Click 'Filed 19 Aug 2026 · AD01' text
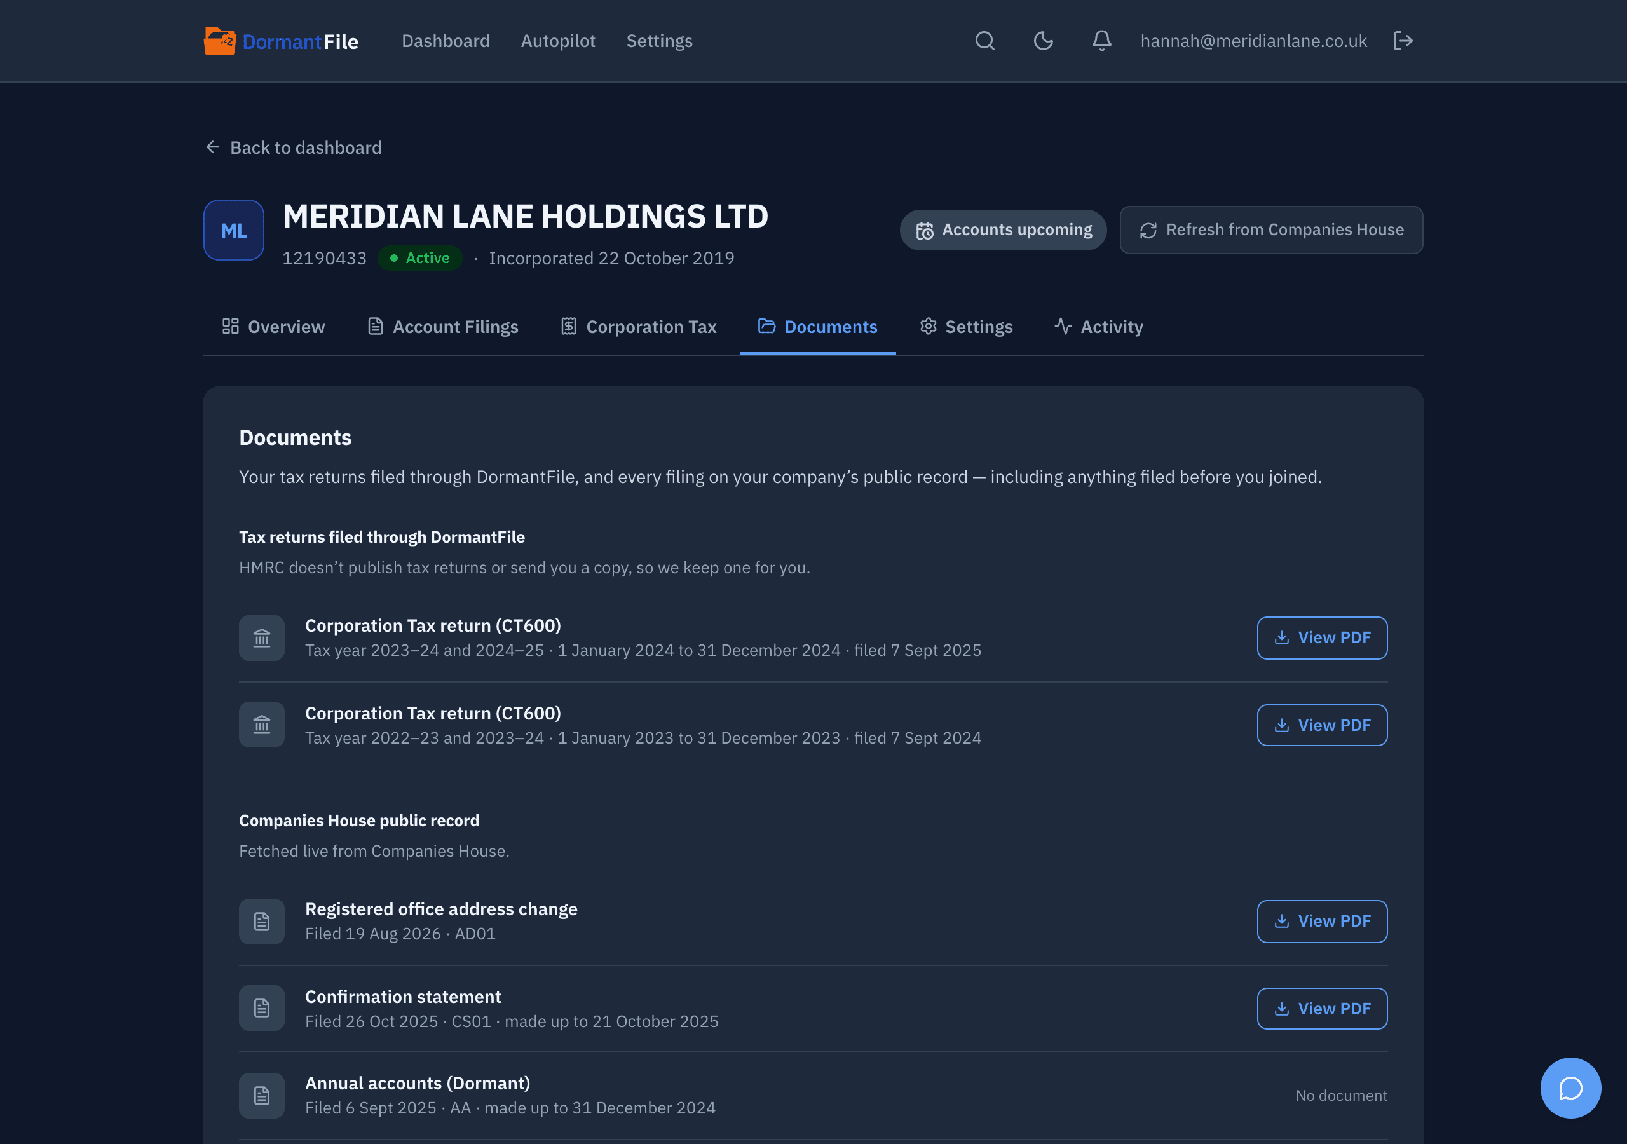 [x=400, y=934]
